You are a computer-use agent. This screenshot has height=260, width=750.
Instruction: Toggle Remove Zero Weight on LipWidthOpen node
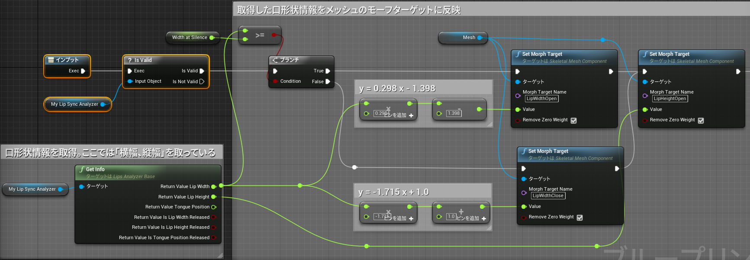pos(573,120)
